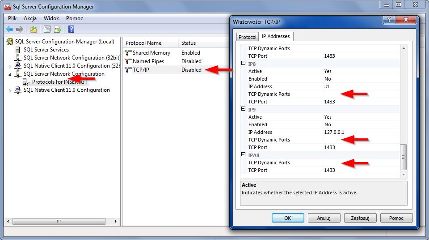Click the tree pane scroll right arrow

116,221
